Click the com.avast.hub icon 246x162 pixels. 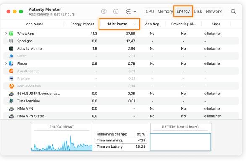tap(11, 86)
